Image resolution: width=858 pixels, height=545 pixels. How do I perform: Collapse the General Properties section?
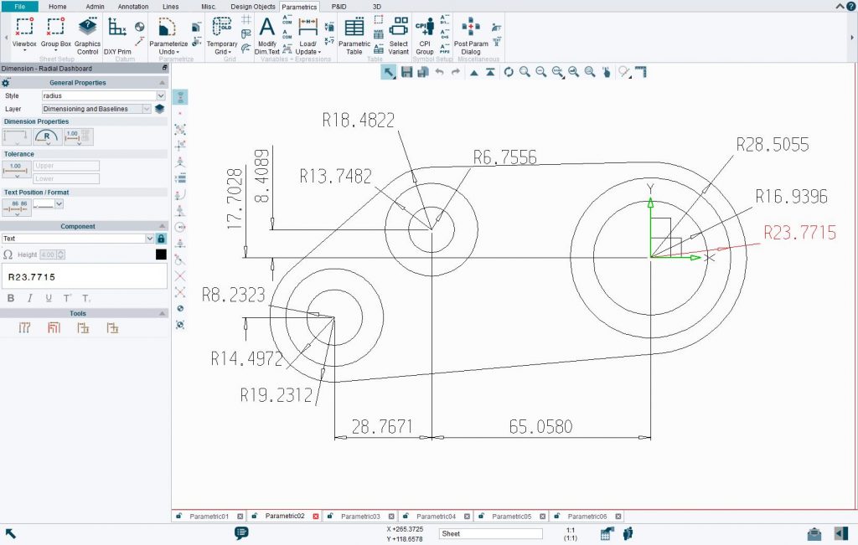click(x=162, y=82)
